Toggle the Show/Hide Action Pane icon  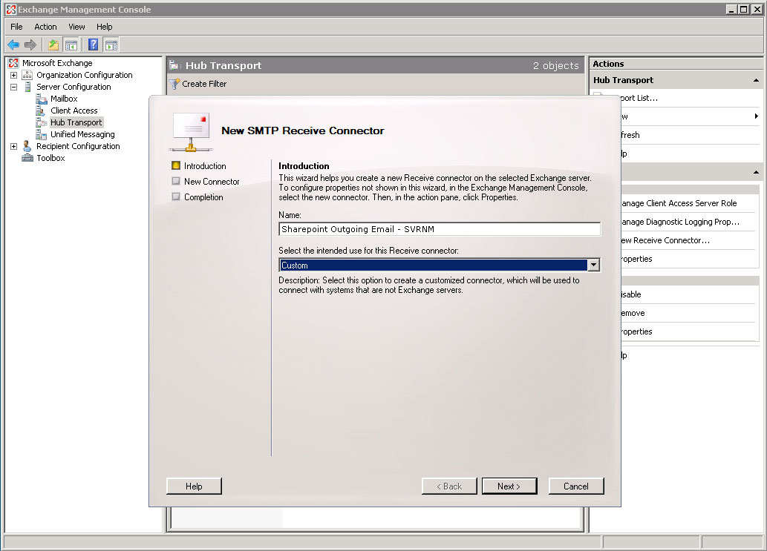click(111, 45)
